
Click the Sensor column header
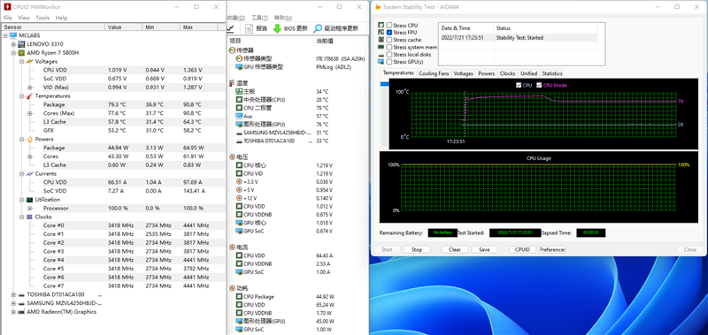(x=53, y=27)
